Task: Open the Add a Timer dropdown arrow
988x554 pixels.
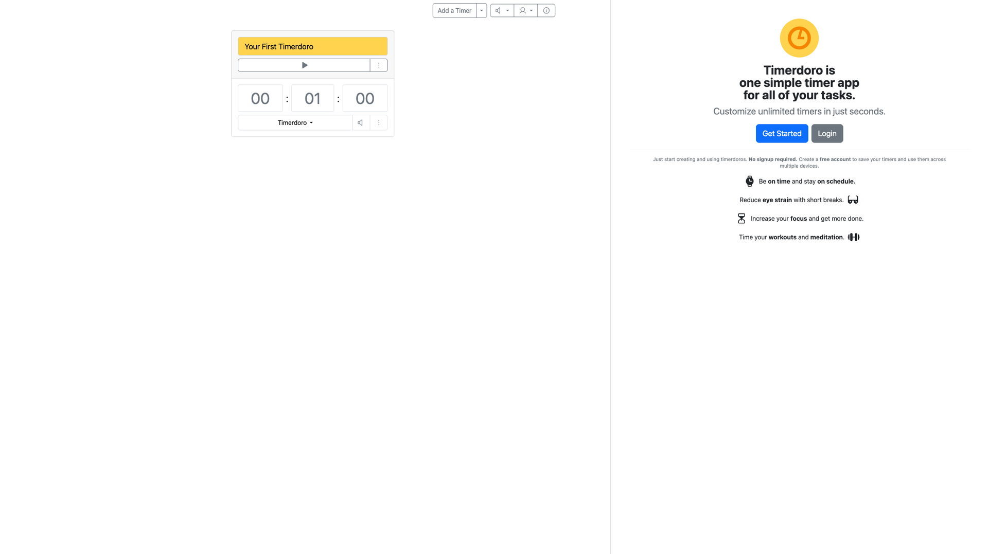Action: pyautogui.click(x=481, y=10)
